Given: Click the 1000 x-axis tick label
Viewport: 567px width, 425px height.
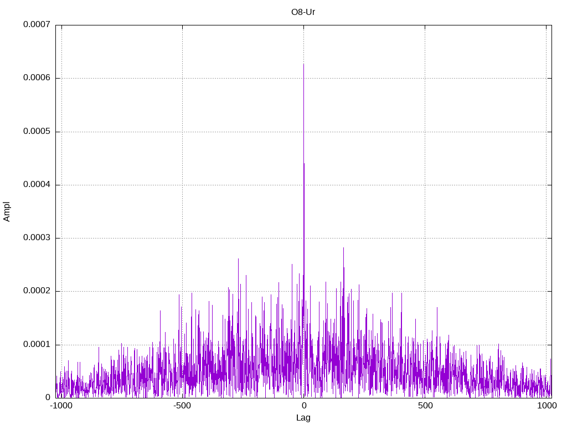Looking at the screenshot, I should click(x=547, y=406).
